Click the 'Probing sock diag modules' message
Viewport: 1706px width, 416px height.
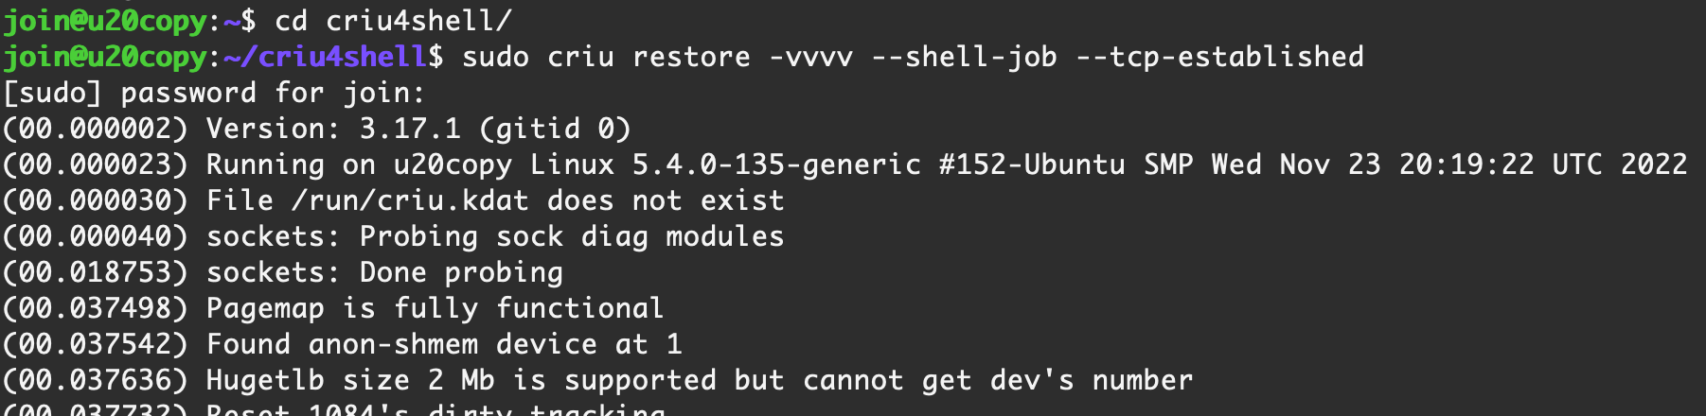(x=572, y=236)
